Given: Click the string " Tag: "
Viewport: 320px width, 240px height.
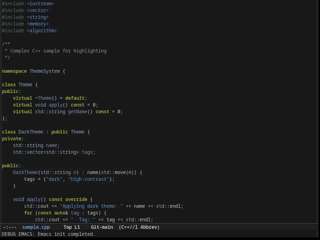Looking at the screenshot, I should click(x=83, y=219).
